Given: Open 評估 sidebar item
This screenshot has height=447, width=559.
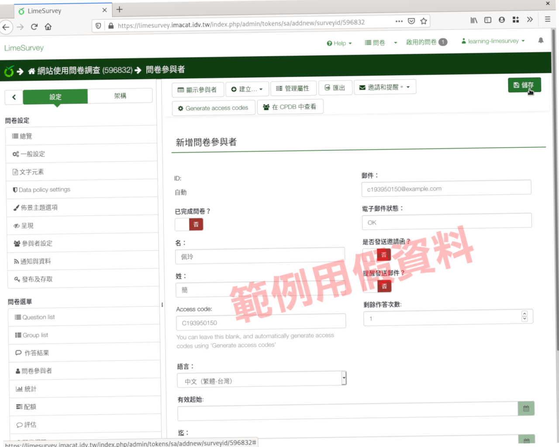Looking at the screenshot, I should pyautogui.click(x=85, y=424).
